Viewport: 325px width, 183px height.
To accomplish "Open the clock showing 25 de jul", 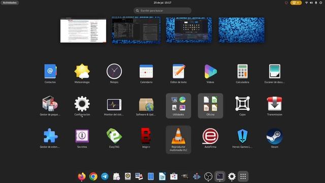I will (x=162, y=3).
